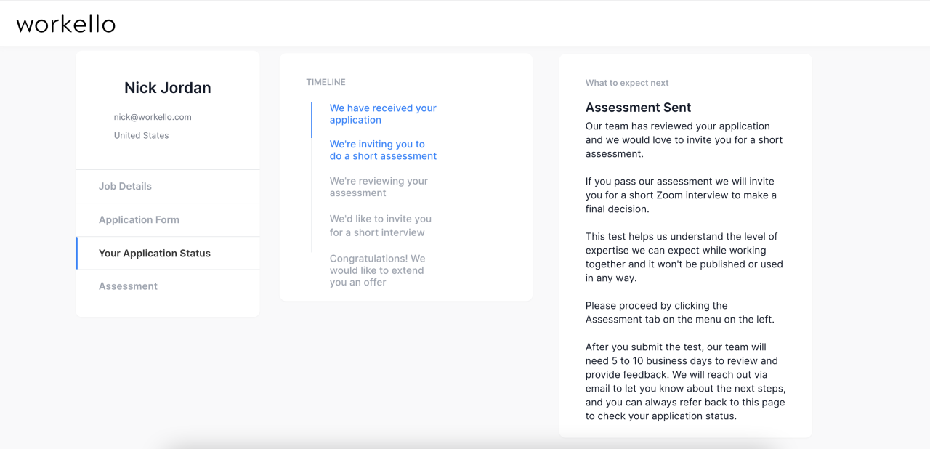Select Your Application Status tab
Image resolution: width=930 pixels, height=449 pixels.
pos(155,253)
